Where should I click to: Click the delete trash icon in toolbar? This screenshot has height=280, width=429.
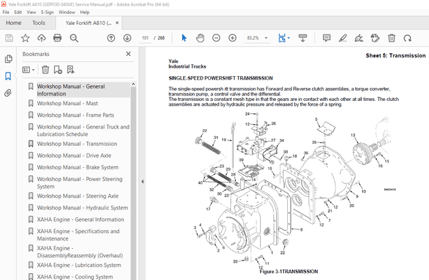point(392,38)
